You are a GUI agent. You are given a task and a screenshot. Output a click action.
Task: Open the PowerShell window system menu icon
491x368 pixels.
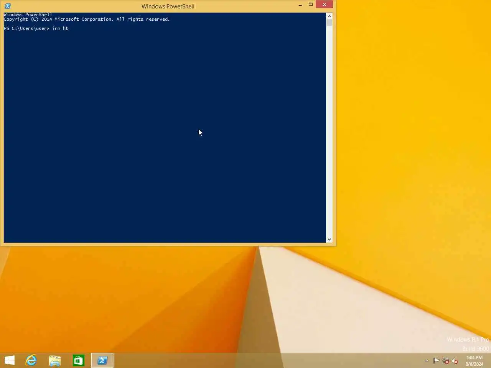coord(8,6)
